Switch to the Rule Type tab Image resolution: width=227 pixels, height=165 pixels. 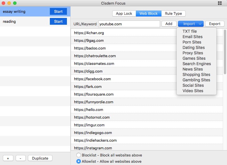173,14
